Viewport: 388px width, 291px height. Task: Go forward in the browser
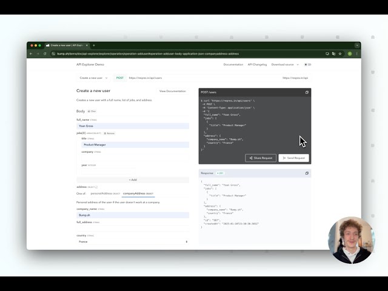coord(38,54)
